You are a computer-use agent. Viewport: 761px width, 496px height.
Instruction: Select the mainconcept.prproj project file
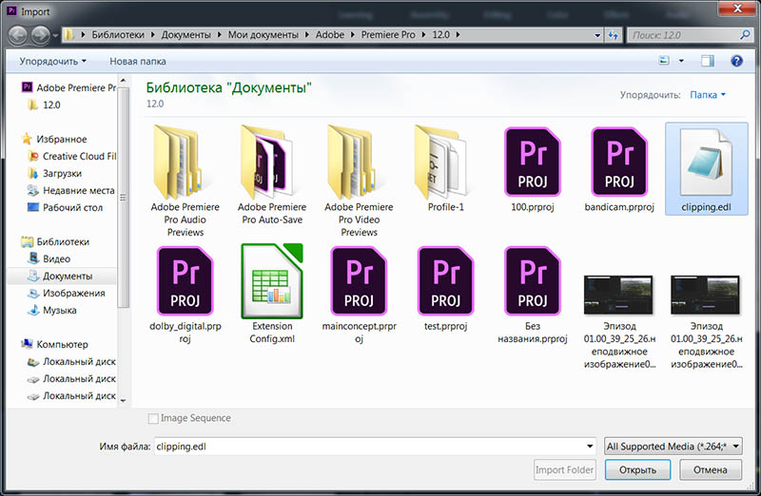pyautogui.click(x=359, y=295)
